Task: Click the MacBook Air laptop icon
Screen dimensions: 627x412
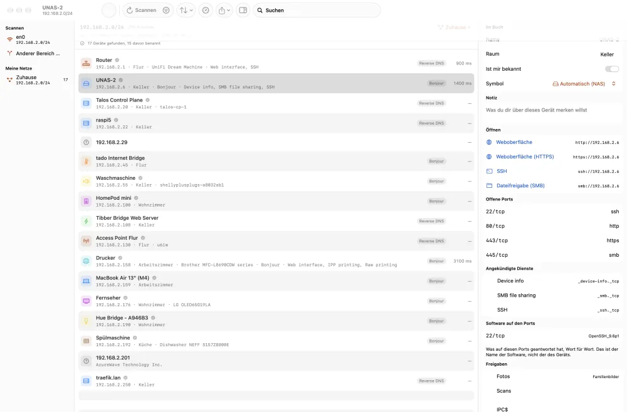Action: (x=86, y=281)
